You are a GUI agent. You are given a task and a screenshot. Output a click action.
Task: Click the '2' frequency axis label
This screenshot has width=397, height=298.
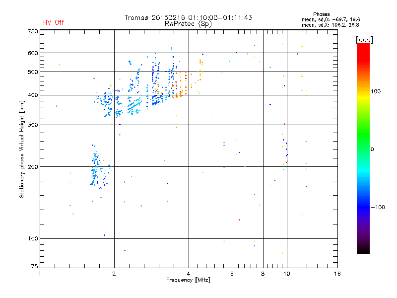(114, 274)
